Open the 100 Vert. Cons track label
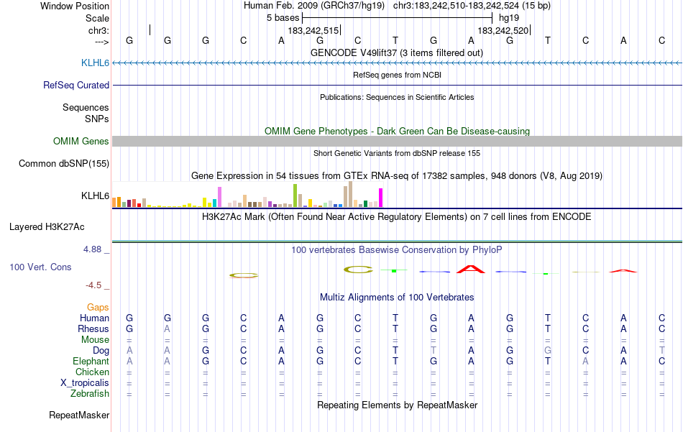This screenshot has height=432, width=683. (x=40, y=267)
